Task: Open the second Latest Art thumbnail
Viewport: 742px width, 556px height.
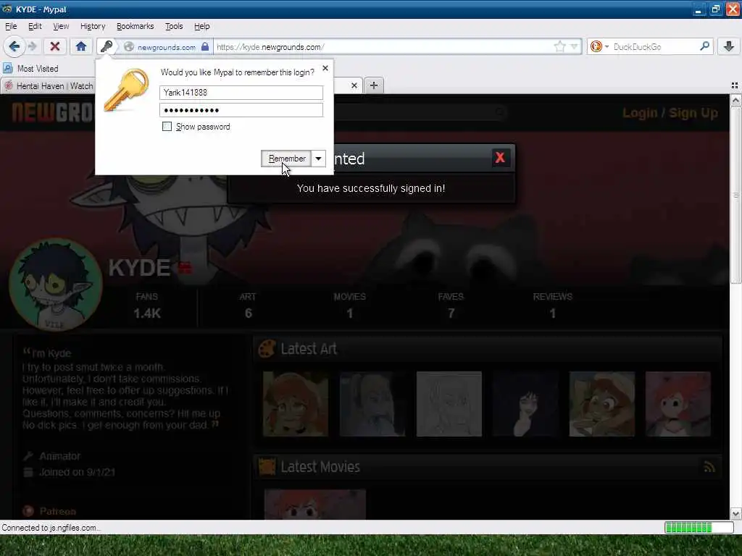Action: pos(372,404)
